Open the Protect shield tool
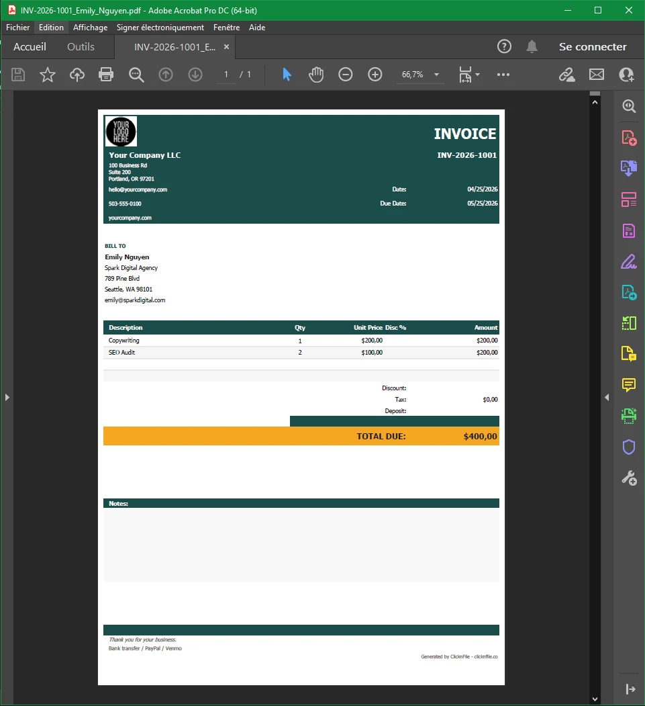645x706 pixels. pos(629,447)
